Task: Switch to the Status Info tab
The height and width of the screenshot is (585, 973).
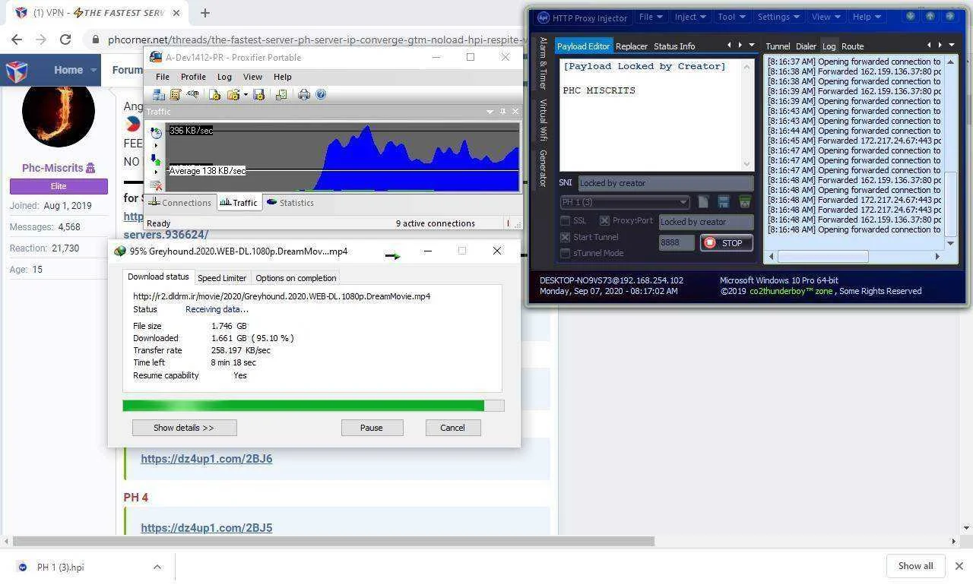Action: point(674,46)
